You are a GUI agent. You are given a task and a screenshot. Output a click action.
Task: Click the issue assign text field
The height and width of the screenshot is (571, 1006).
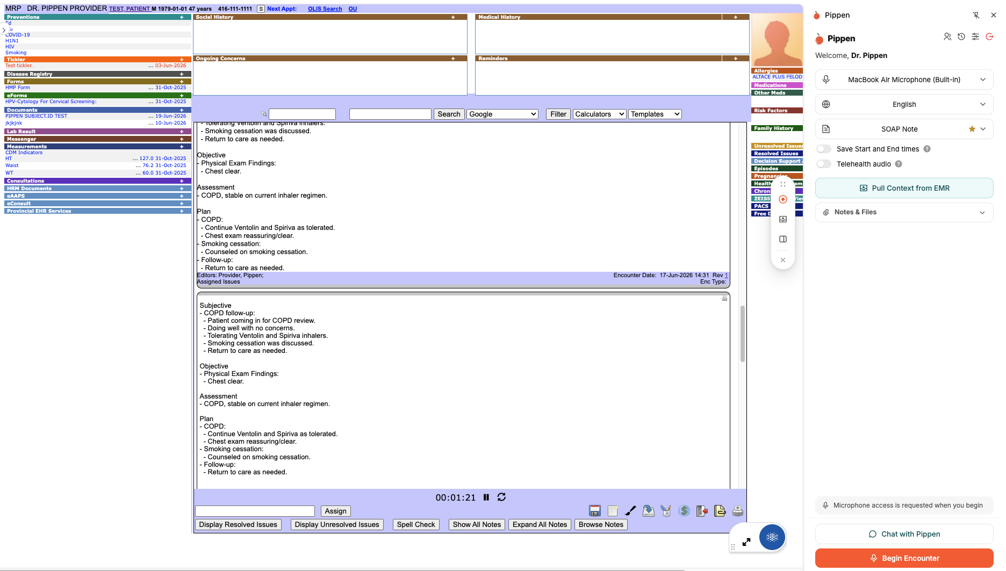point(255,511)
